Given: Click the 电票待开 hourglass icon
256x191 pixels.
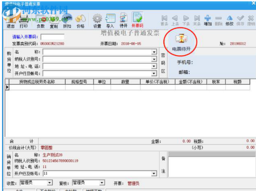Looking at the screenshot, I should (181, 42).
